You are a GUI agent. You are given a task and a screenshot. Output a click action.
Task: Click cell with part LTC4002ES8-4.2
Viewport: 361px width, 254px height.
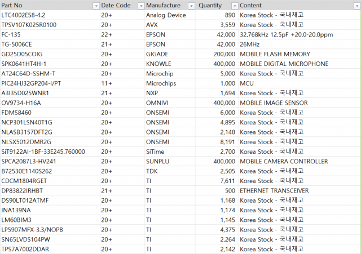(50, 15)
